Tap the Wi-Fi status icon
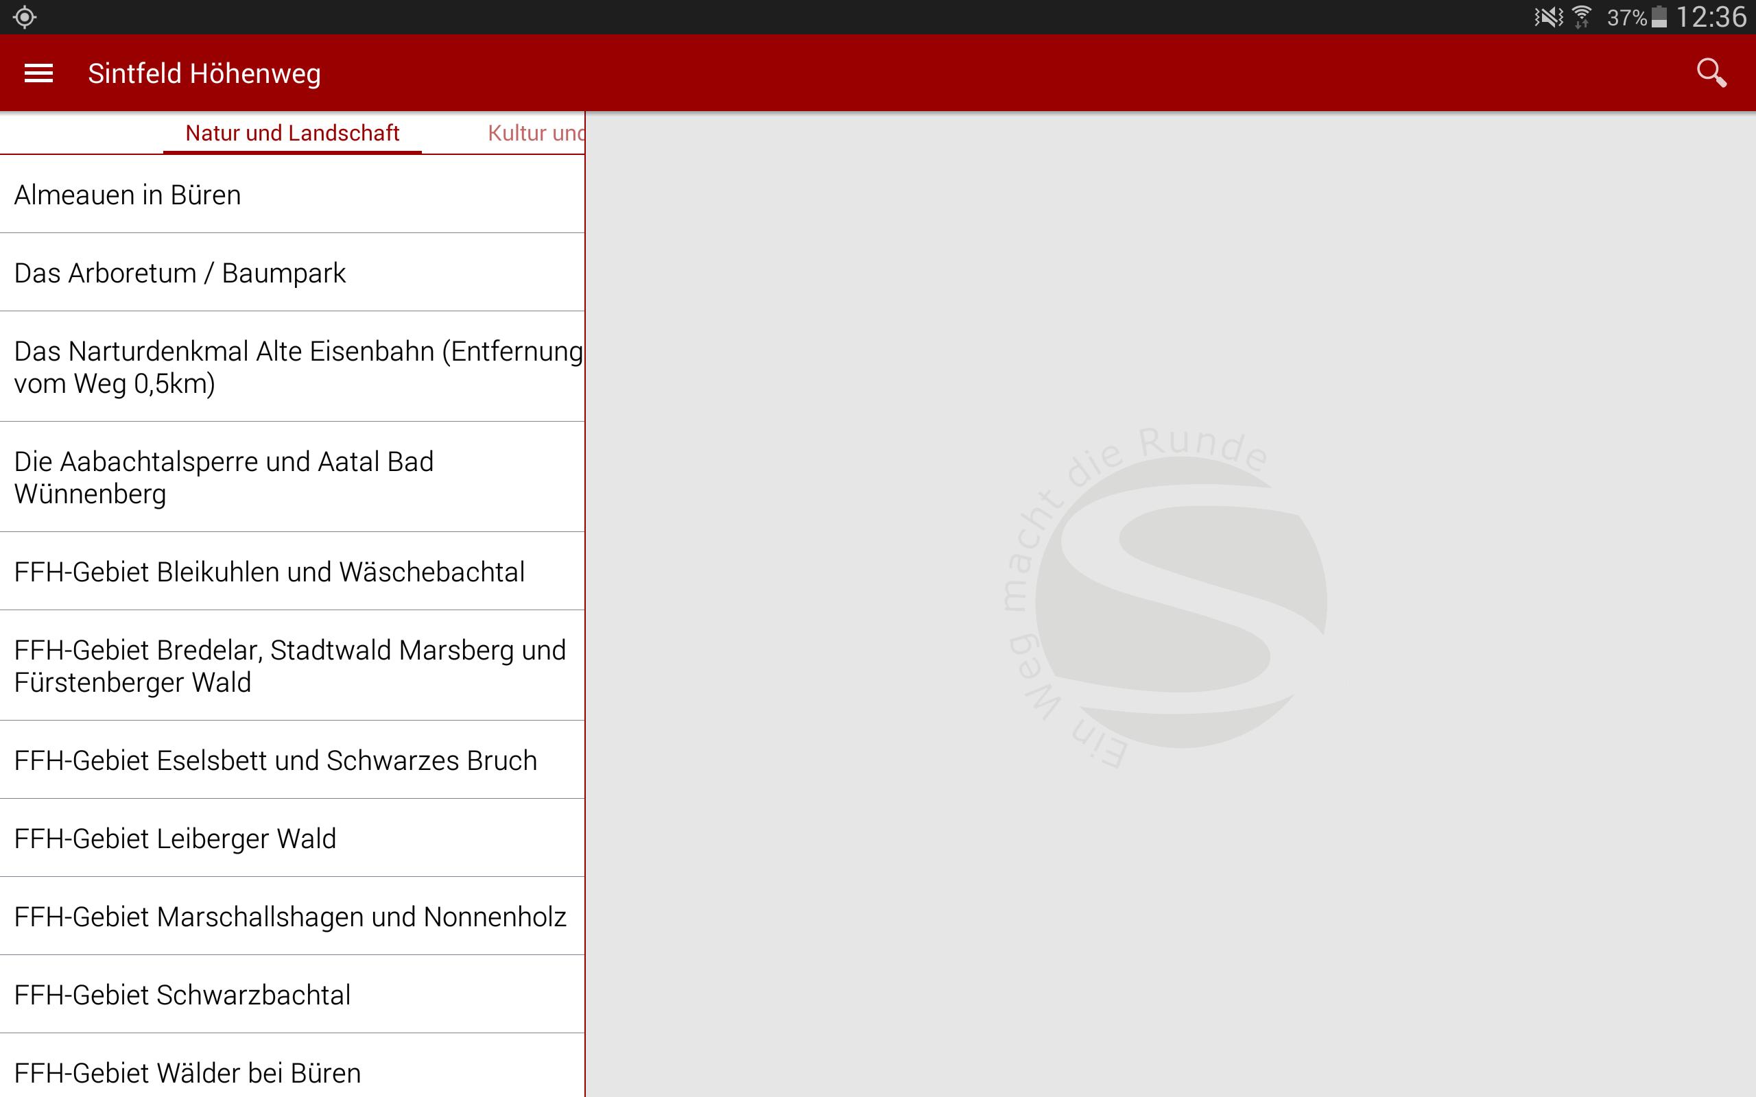The height and width of the screenshot is (1097, 1756). pos(1581,16)
